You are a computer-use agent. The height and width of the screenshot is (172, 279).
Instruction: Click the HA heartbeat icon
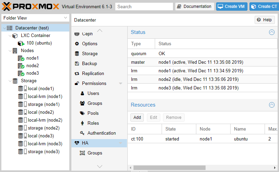pos(77,143)
